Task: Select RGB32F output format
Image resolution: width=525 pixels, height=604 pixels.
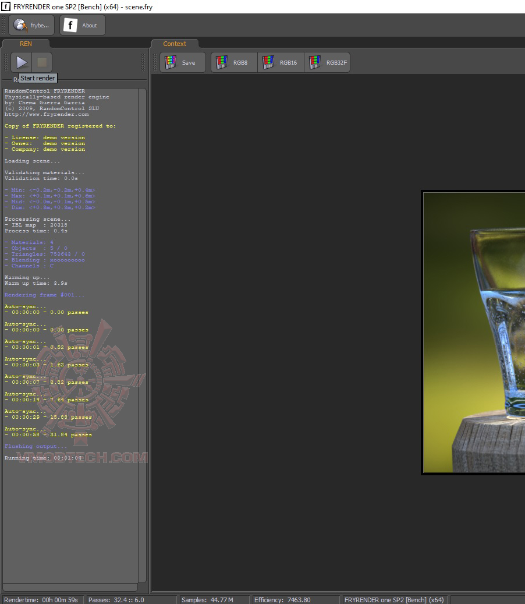Action: coord(327,62)
